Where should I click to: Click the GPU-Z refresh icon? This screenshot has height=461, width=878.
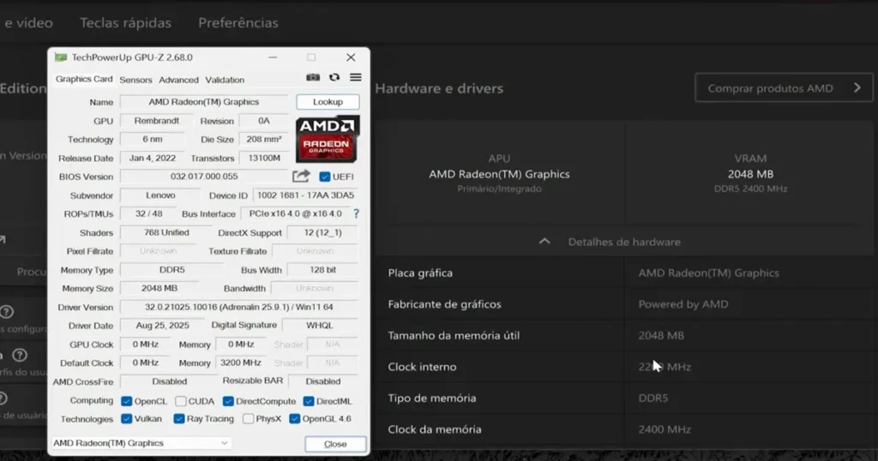click(334, 77)
